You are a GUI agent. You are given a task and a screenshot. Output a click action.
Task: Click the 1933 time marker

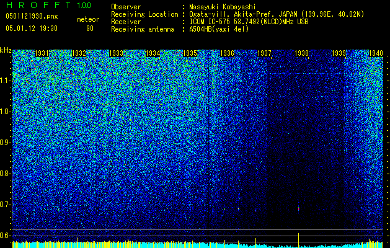point(116,53)
